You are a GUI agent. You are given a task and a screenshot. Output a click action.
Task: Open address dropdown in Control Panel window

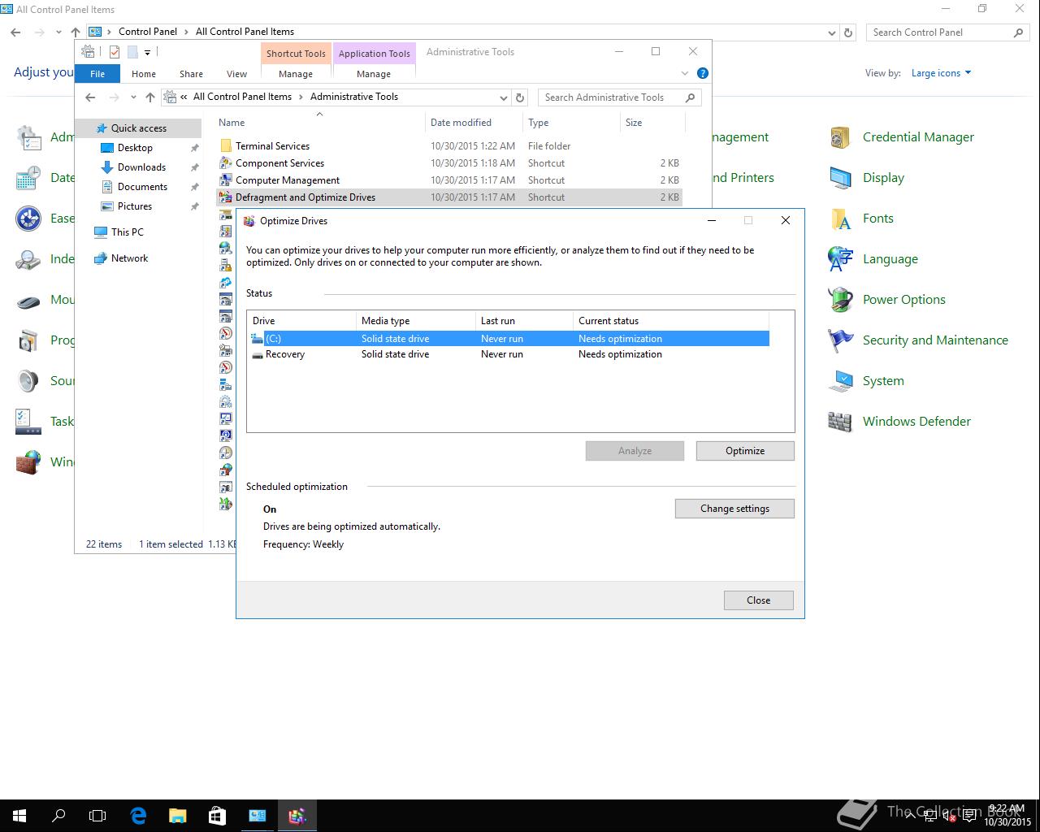(831, 32)
